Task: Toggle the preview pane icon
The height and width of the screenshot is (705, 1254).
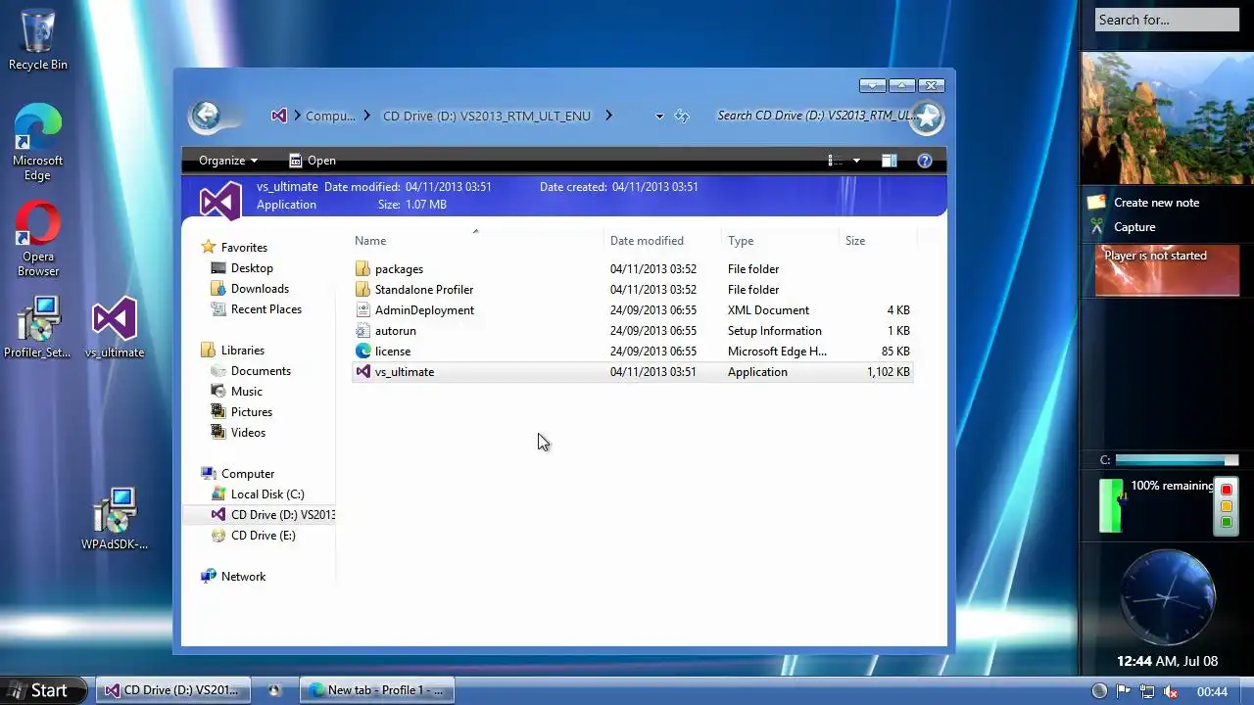Action: (889, 161)
